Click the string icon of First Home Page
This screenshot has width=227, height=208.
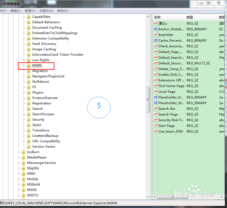[156, 86]
